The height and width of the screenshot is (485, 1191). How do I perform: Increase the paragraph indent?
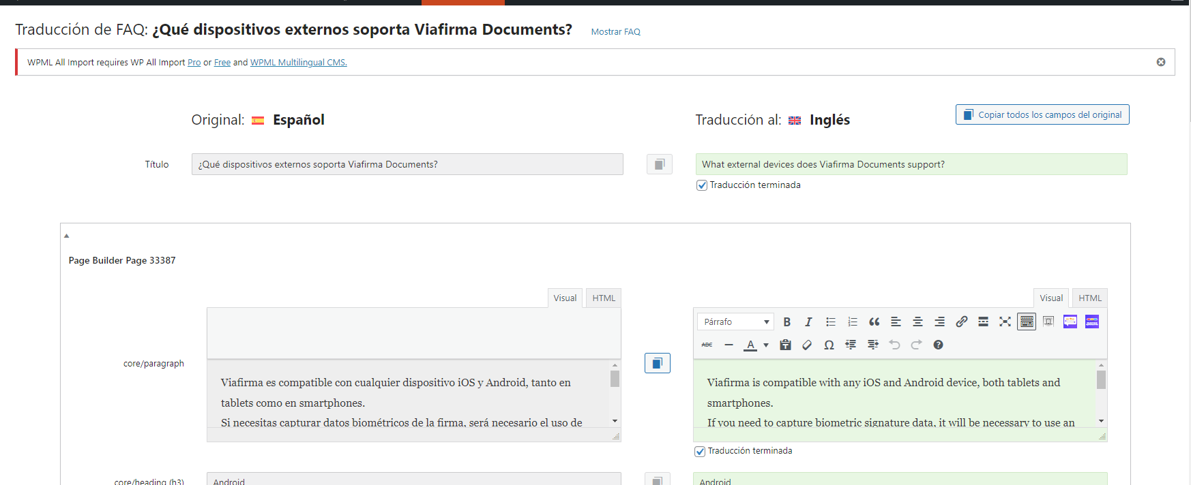[x=872, y=345]
